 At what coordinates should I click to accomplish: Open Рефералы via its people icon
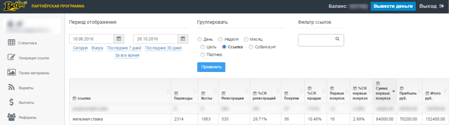[x=11, y=117]
